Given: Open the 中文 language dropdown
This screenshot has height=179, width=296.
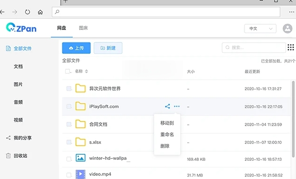Looking at the screenshot, I should coord(260,29).
